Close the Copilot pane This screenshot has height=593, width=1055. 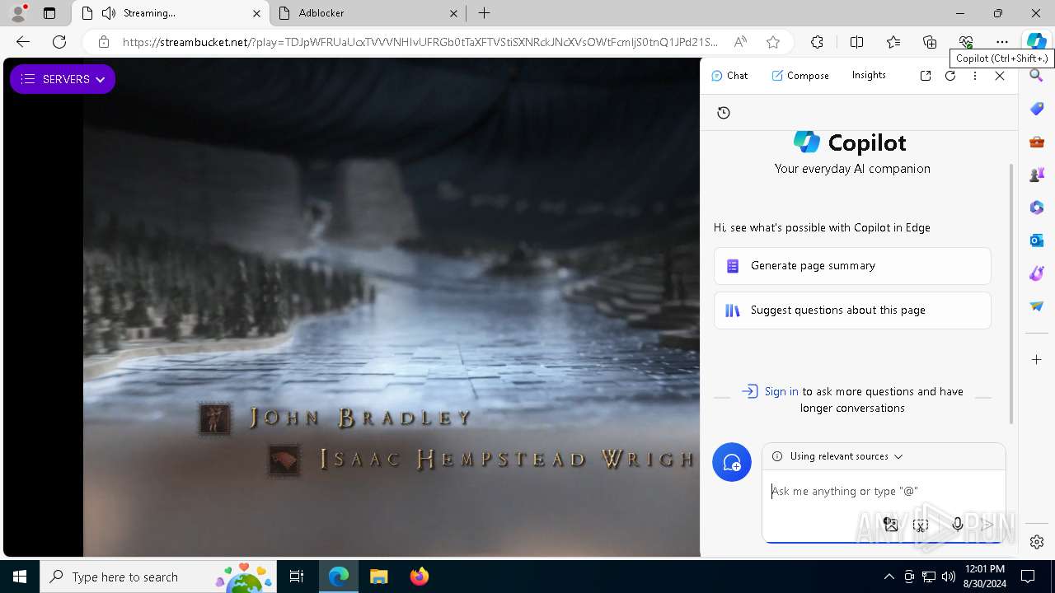1000,76
